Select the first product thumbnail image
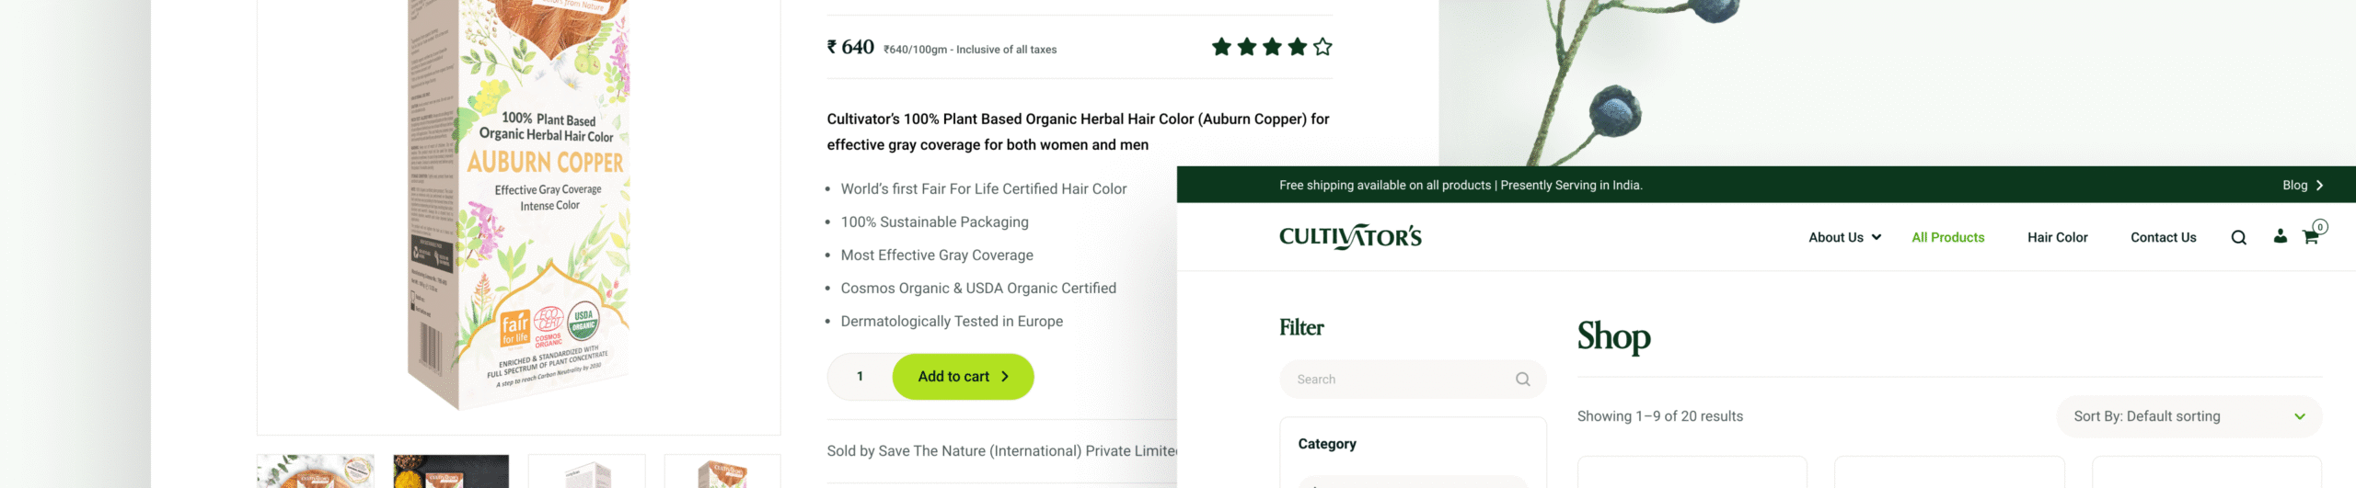The height and width of the screenshot is (488, 2356). 316,471
